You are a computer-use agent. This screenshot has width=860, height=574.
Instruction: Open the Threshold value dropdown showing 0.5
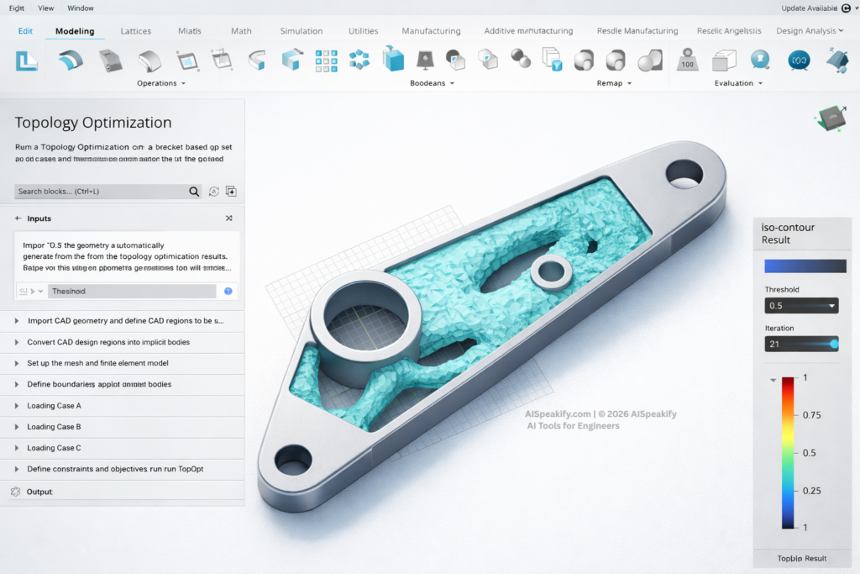800,305
